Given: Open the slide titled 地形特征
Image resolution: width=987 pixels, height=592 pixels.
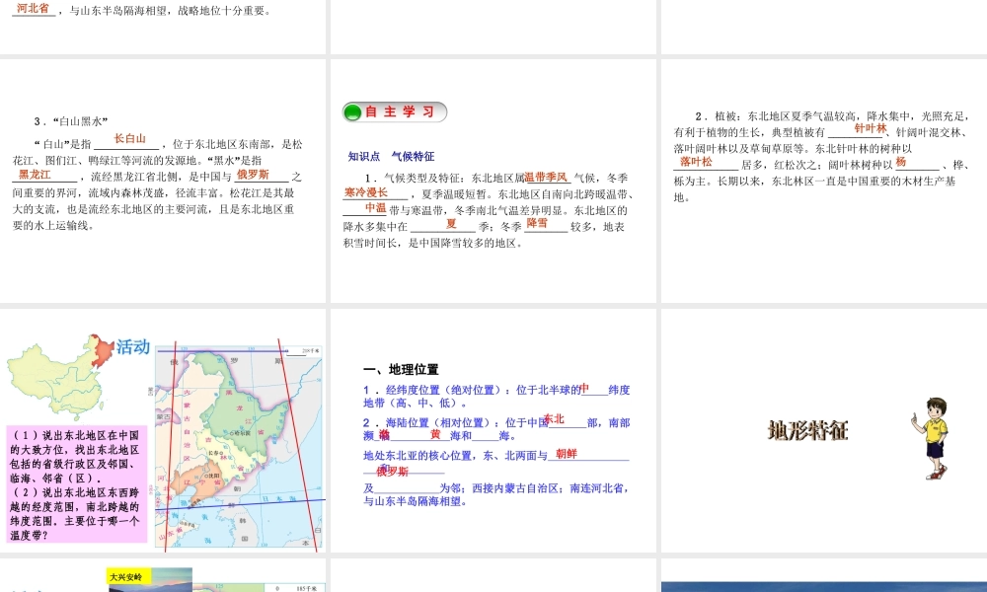Looking at the screenshot, I should pos(823,430).
